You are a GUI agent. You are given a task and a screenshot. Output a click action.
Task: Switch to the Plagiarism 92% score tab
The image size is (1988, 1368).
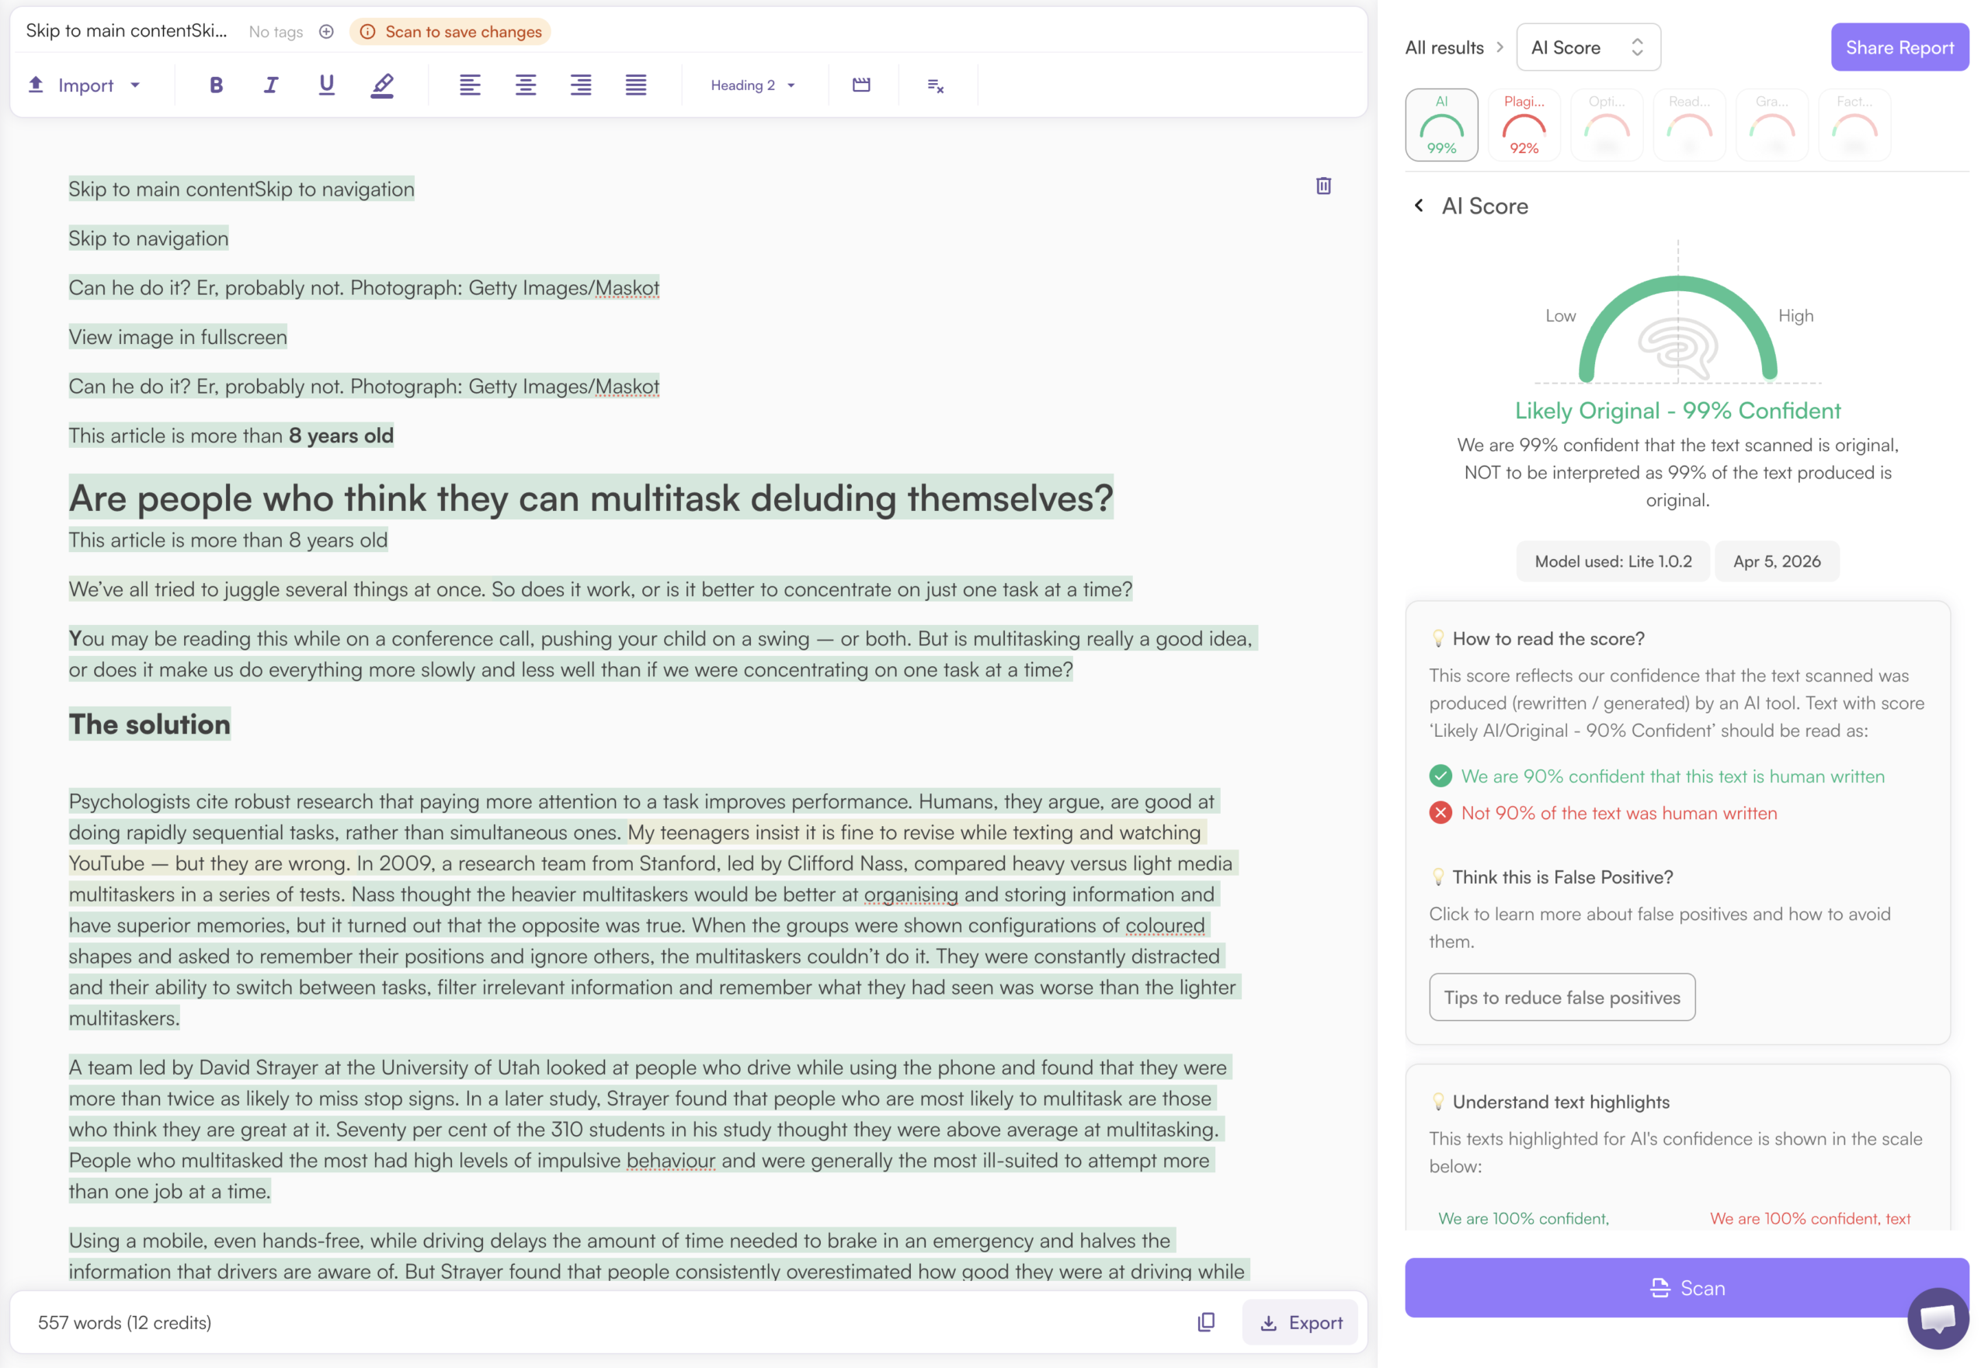point(1524,125)
